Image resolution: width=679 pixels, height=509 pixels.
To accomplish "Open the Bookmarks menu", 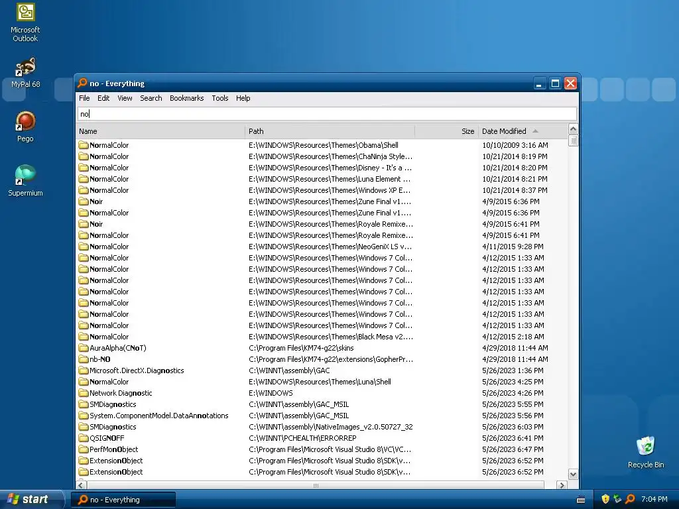I will 186,98.
